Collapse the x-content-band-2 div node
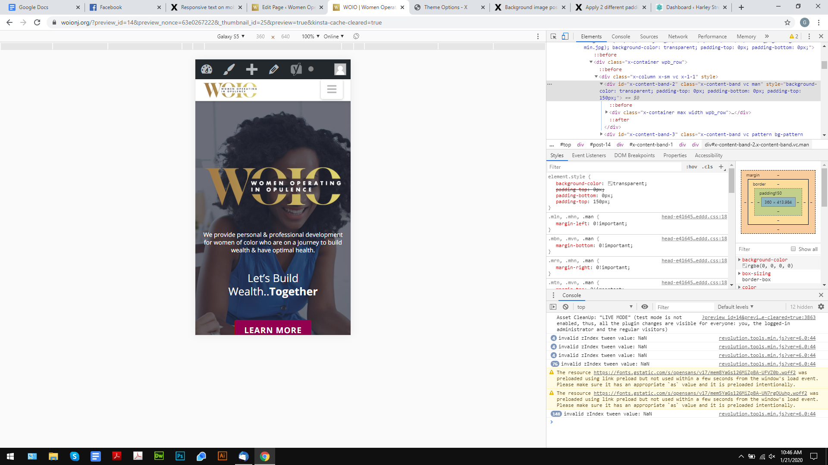The width and height of the screenshot is (828, 465). (x=601, y=84)
